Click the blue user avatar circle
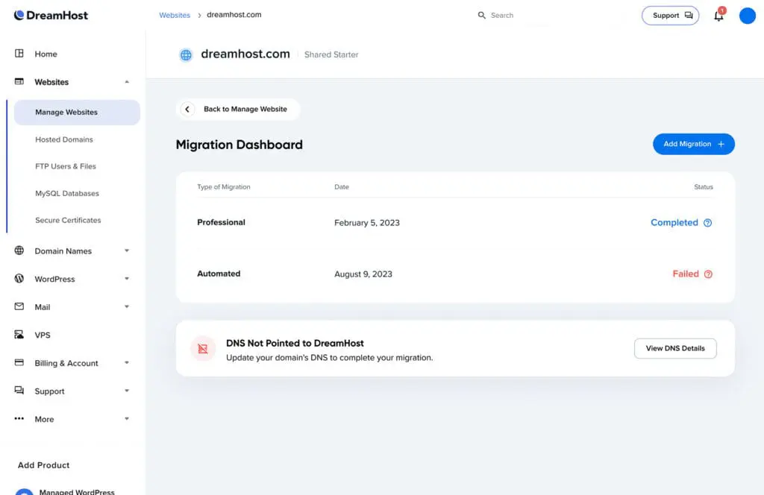This screenshot has width=764, height=495. [747, 16]
